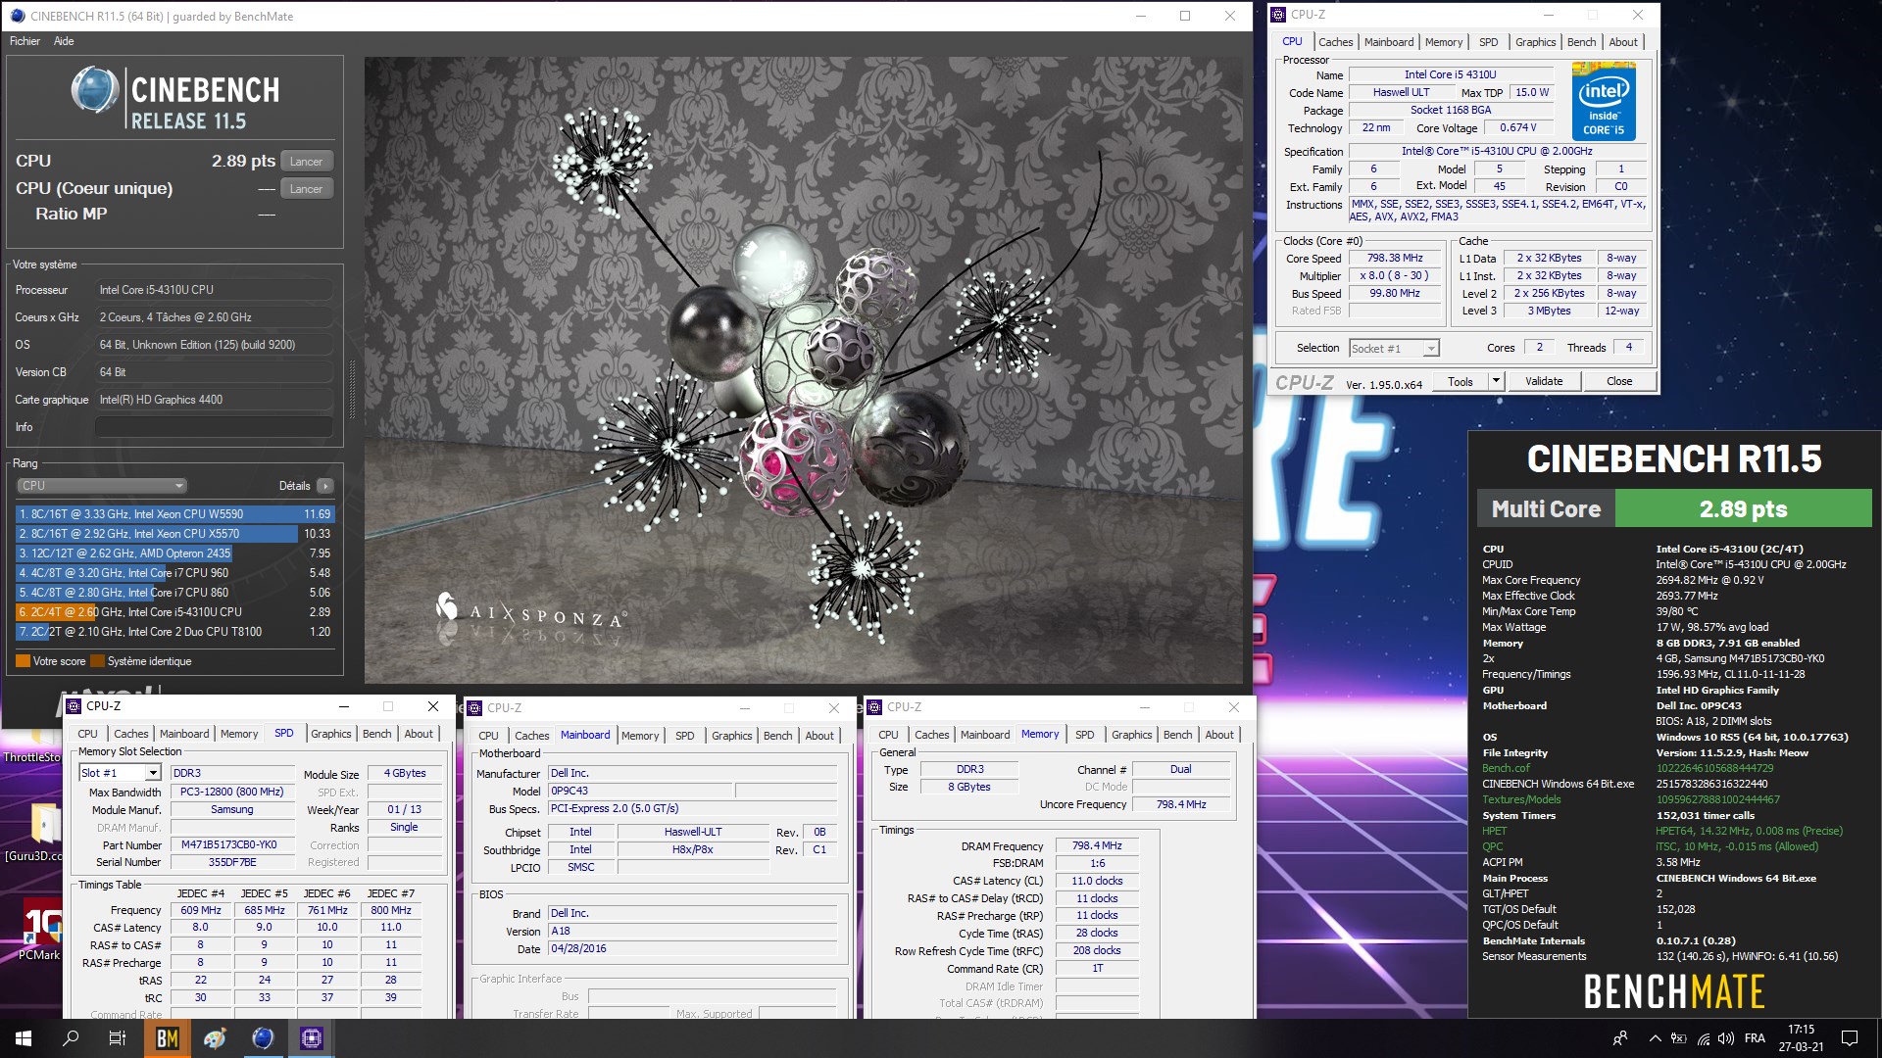Click the Détails arrow icon in Rang panel

tap(325, 486)
